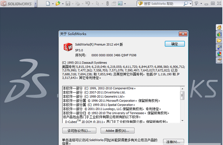Click the credits list scroll up arrow
This screenshot has height=145, width=223.
[183, 89]
